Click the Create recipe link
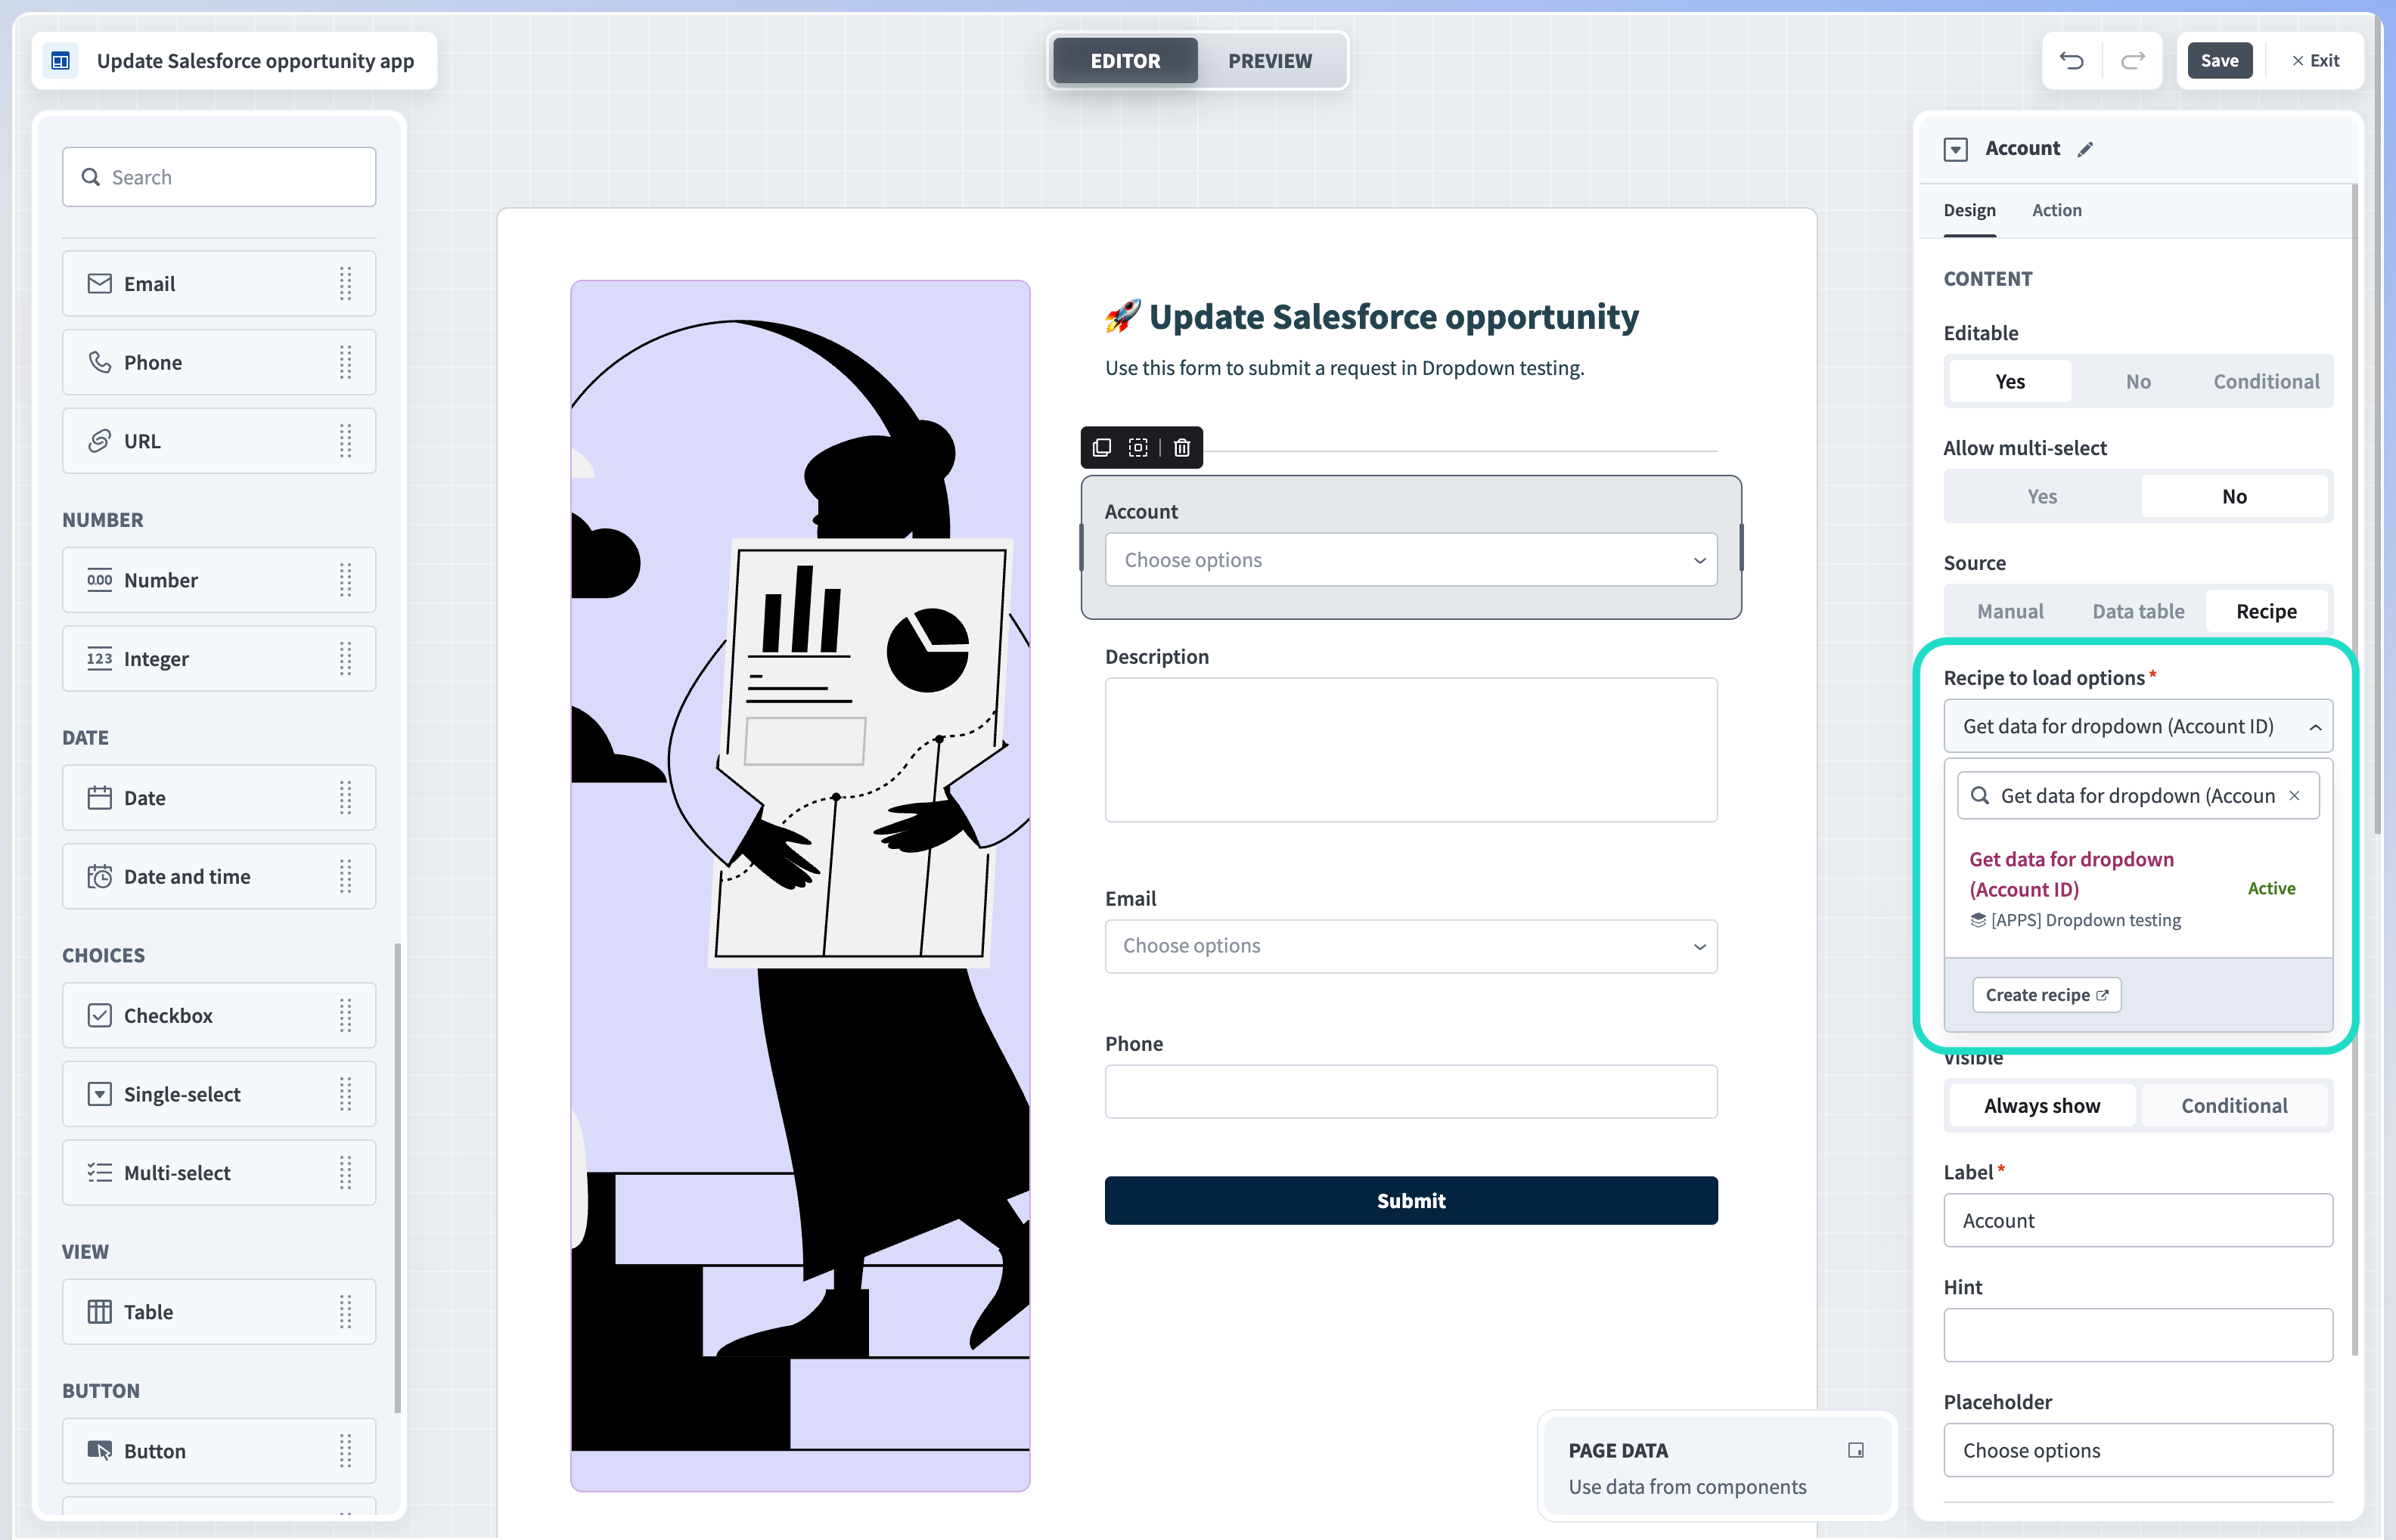This screenshot has width=2396, height=1540. pos(2047,995)
